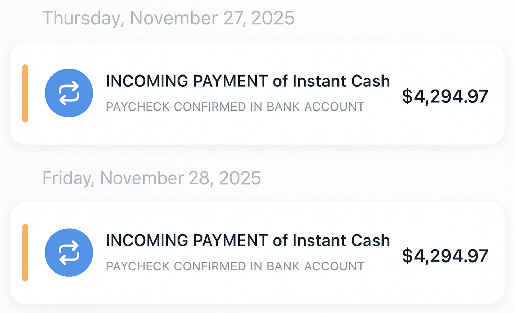Select the blue circular payment icon under November 28
Screen dimensions: 515x313
click(69, 252)
